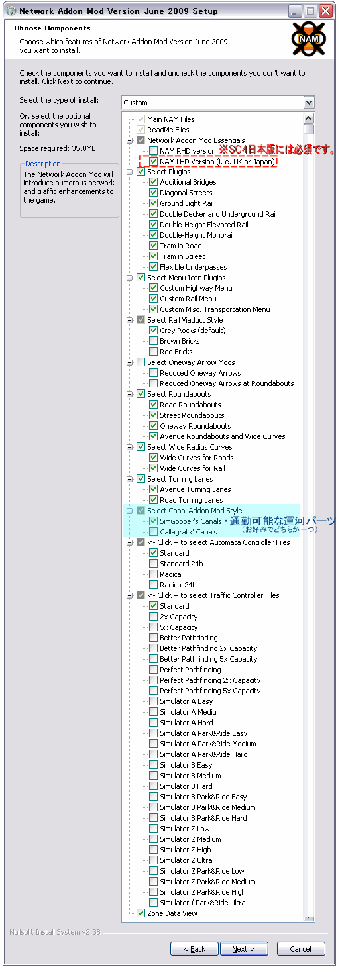
Task: Uncheck Double-Height Monorail
Action: [x=154, y=235]
